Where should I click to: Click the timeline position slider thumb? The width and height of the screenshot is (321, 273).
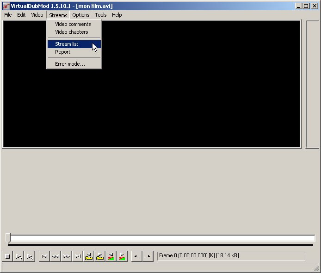click(8, 238)
